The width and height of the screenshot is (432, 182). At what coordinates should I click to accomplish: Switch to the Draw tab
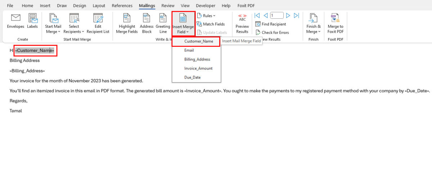click(62, 6)
